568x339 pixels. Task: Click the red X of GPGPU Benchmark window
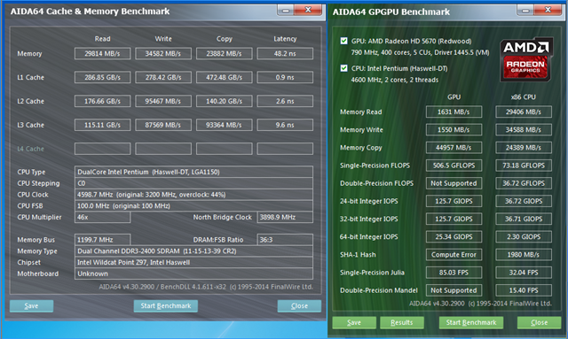[x=548, y=10]
